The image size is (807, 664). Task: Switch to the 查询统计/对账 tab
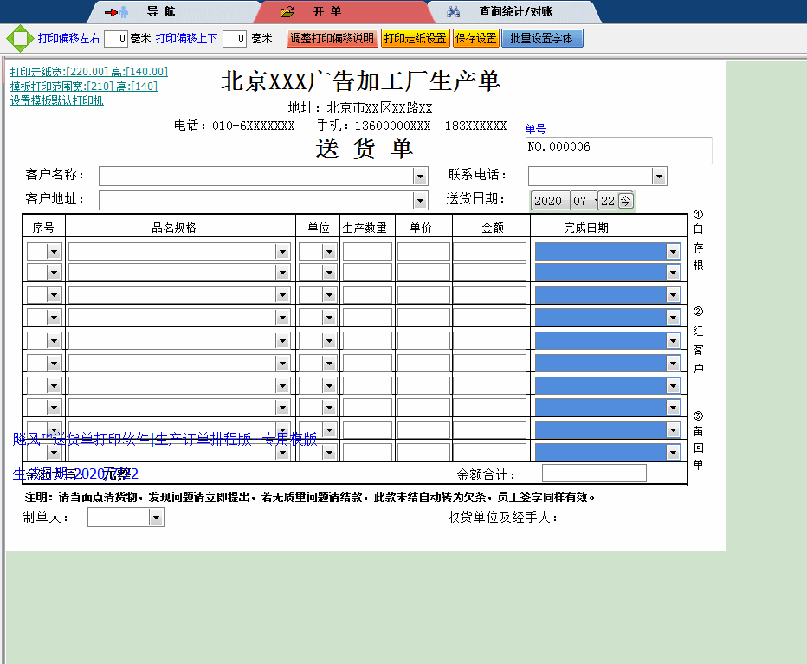point(516,12)
